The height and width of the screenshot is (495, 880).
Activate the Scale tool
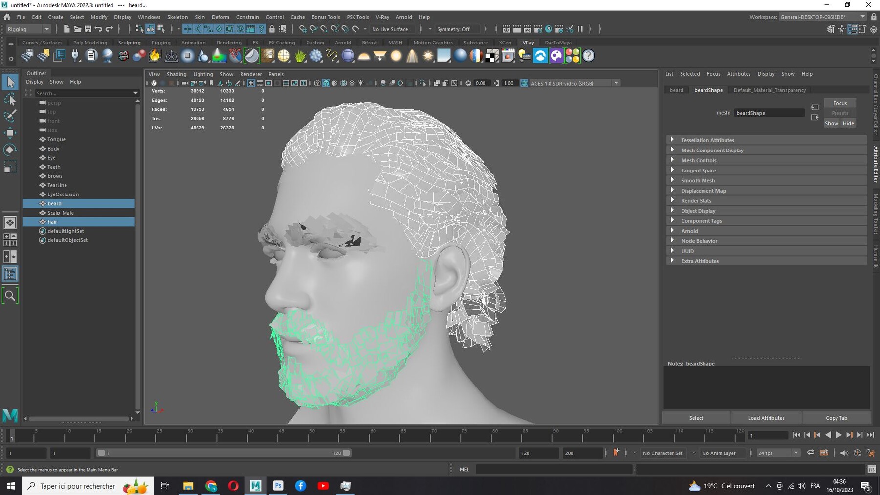coord(10,167)
